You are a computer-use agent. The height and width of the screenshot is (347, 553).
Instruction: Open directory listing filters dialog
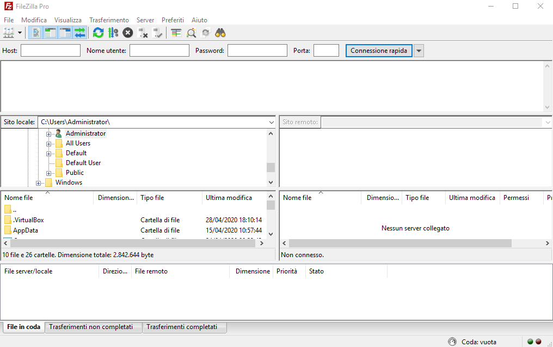tap(176, 33)
